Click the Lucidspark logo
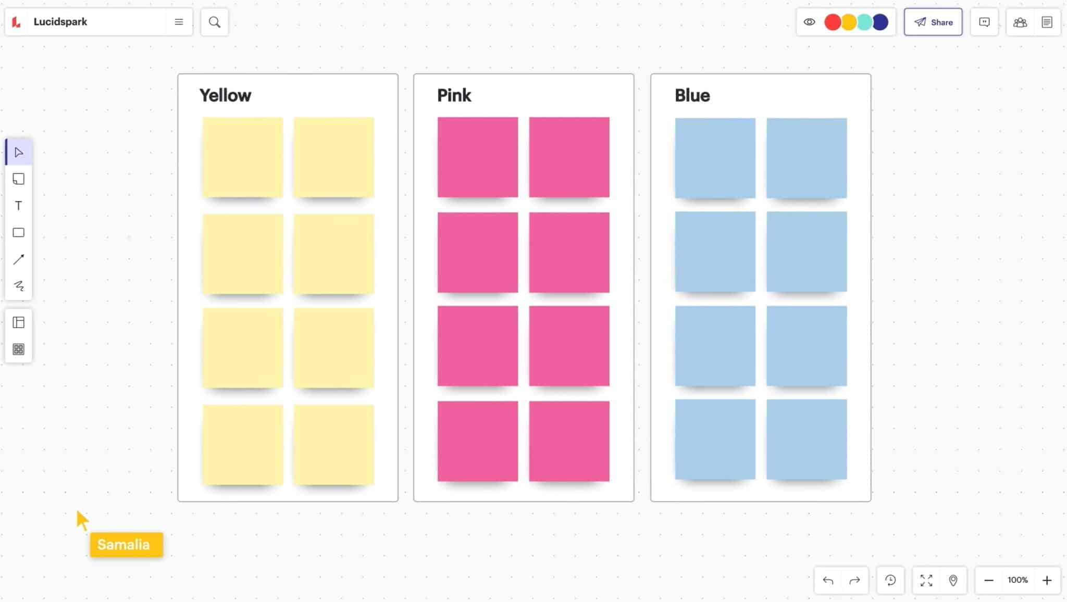1067x602 pixels. coord(16,21)
